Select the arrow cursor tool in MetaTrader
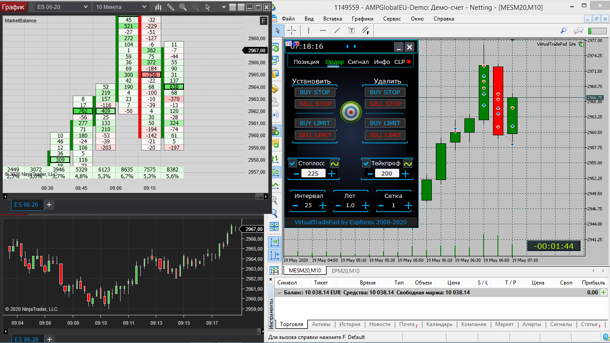Screen dimensions: 610x343 pyautogui.click(x=277, y=30)
